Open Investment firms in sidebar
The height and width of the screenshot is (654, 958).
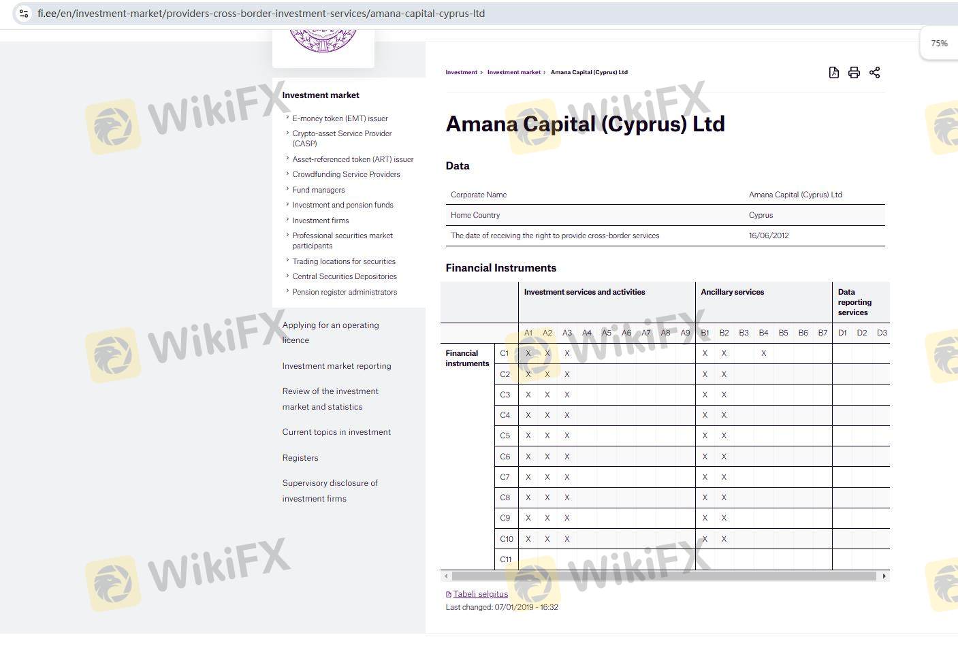321,220
